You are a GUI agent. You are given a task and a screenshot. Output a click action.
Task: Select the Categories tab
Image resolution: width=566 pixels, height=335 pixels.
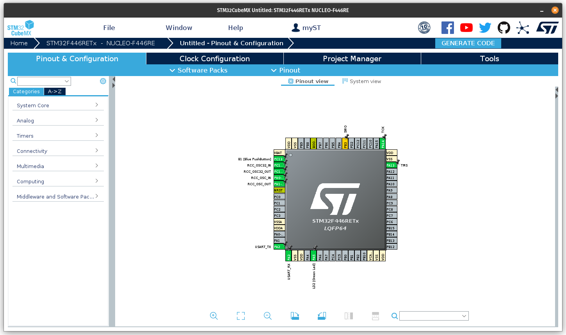click(x=26, y=92)
